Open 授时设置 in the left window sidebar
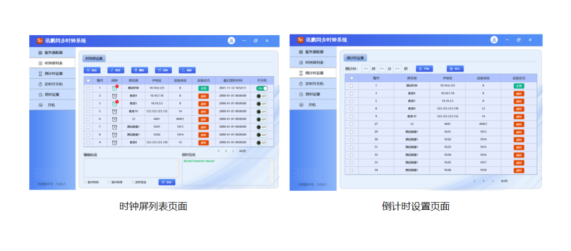571x251 pixels. pos(52,95)
